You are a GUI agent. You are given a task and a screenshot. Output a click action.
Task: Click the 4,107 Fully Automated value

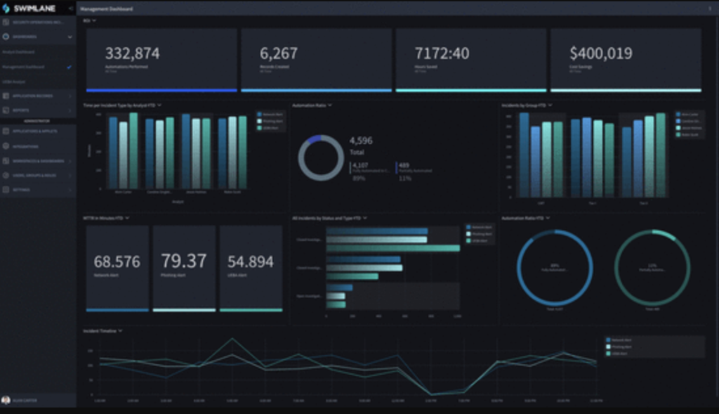pyautogui.click(x=360, y=165)
